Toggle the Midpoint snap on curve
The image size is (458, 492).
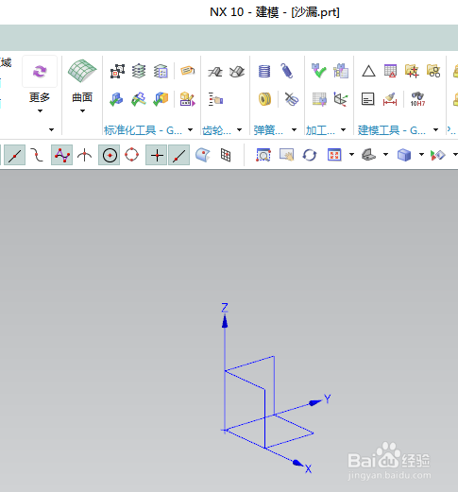(x=37, y=155)
